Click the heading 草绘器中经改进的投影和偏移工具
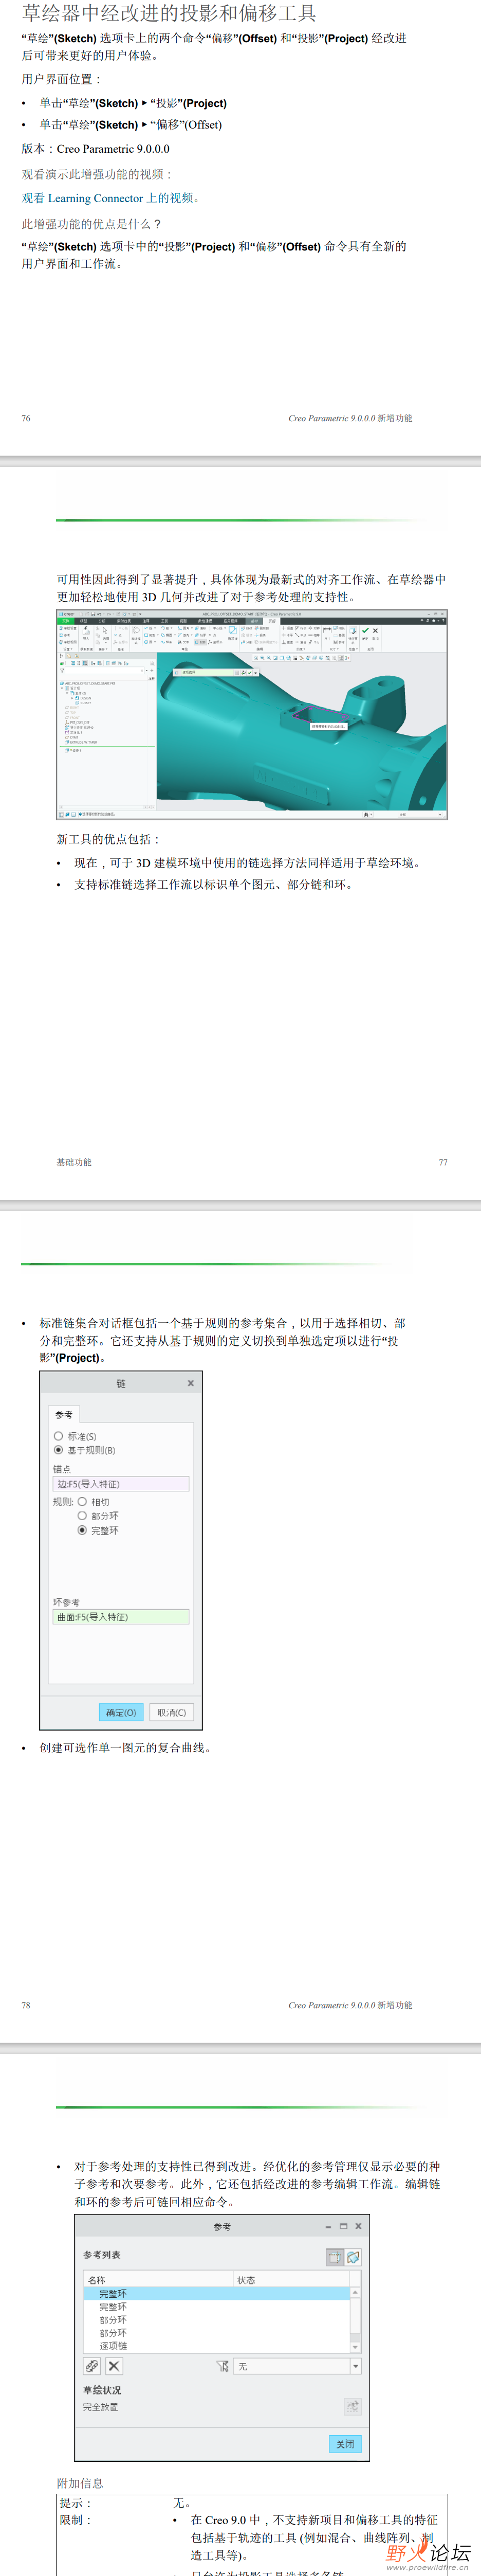 [x=169, y=13]
